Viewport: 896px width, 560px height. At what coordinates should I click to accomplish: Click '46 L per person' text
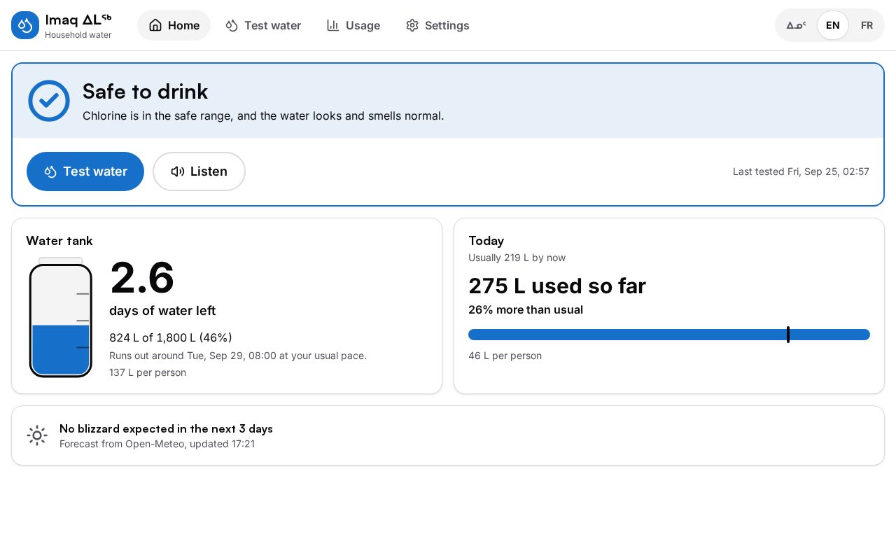click(x=505, y=356)
